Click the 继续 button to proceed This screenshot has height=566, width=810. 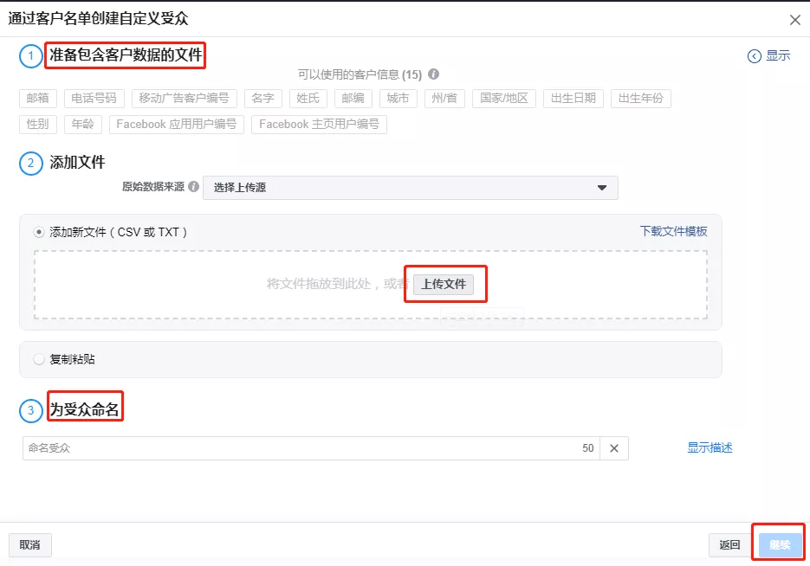pos(778,544)
